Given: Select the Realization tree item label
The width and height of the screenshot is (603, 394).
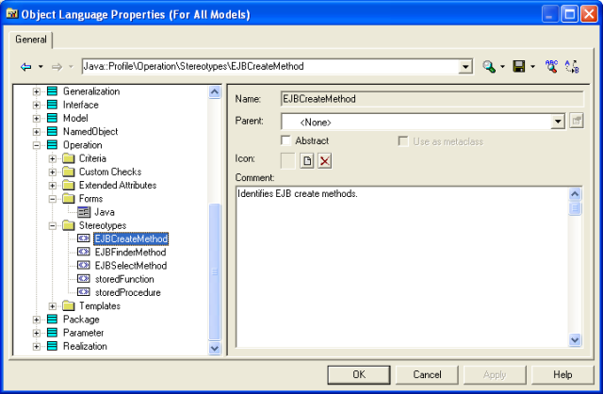Looking at the screenshot, I should [85, 347].
